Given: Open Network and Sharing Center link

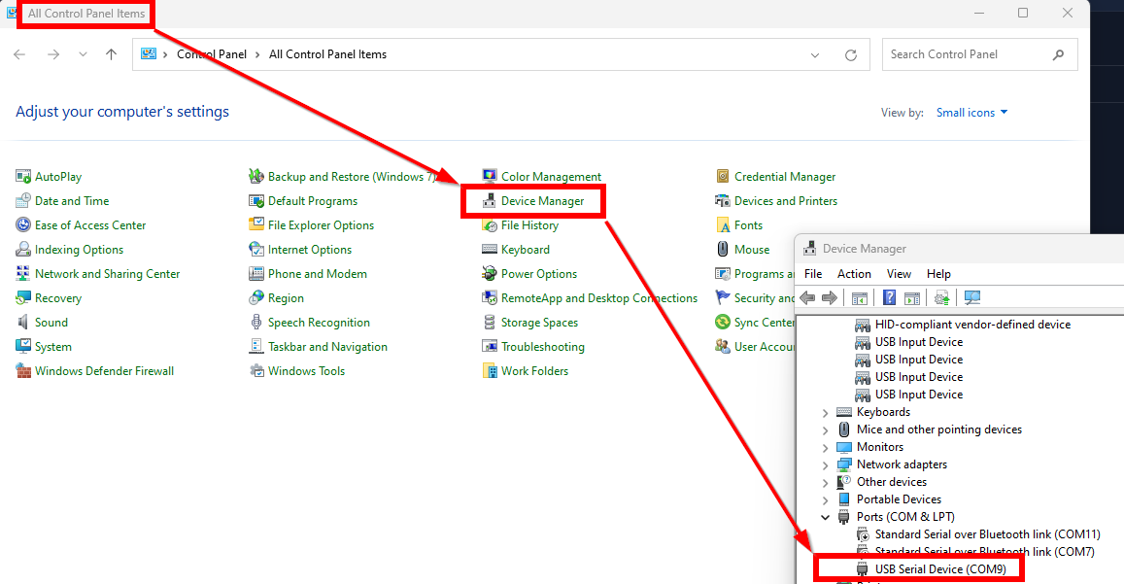Looking at the screenshot, I should pyautogui.click(x=107, y=274).
